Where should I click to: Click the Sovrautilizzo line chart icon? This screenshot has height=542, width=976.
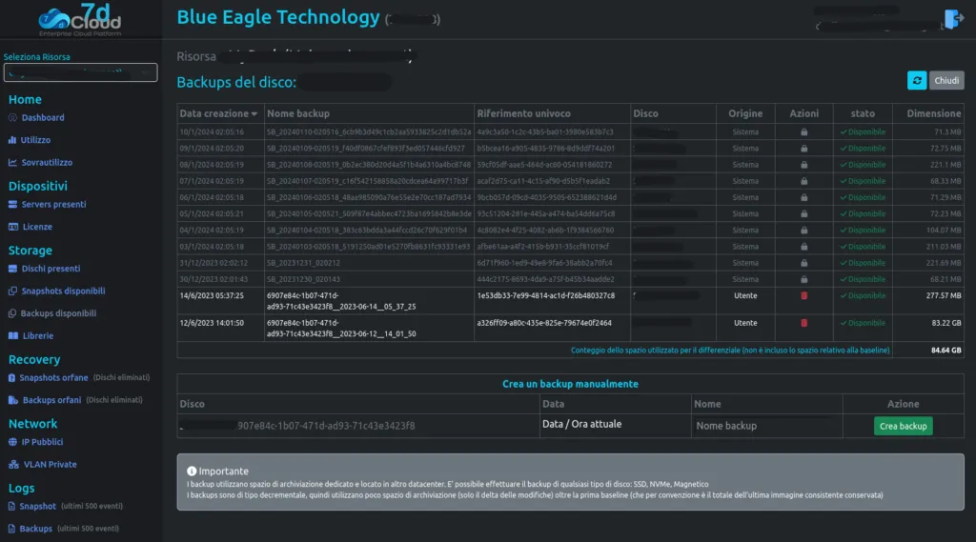12,163
